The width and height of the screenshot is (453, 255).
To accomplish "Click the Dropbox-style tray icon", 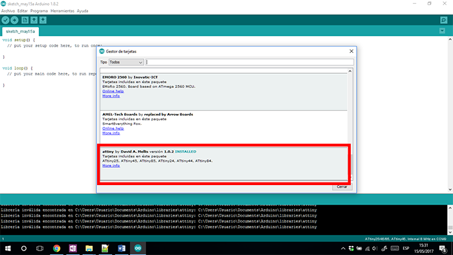I will [x=351, y=249].
